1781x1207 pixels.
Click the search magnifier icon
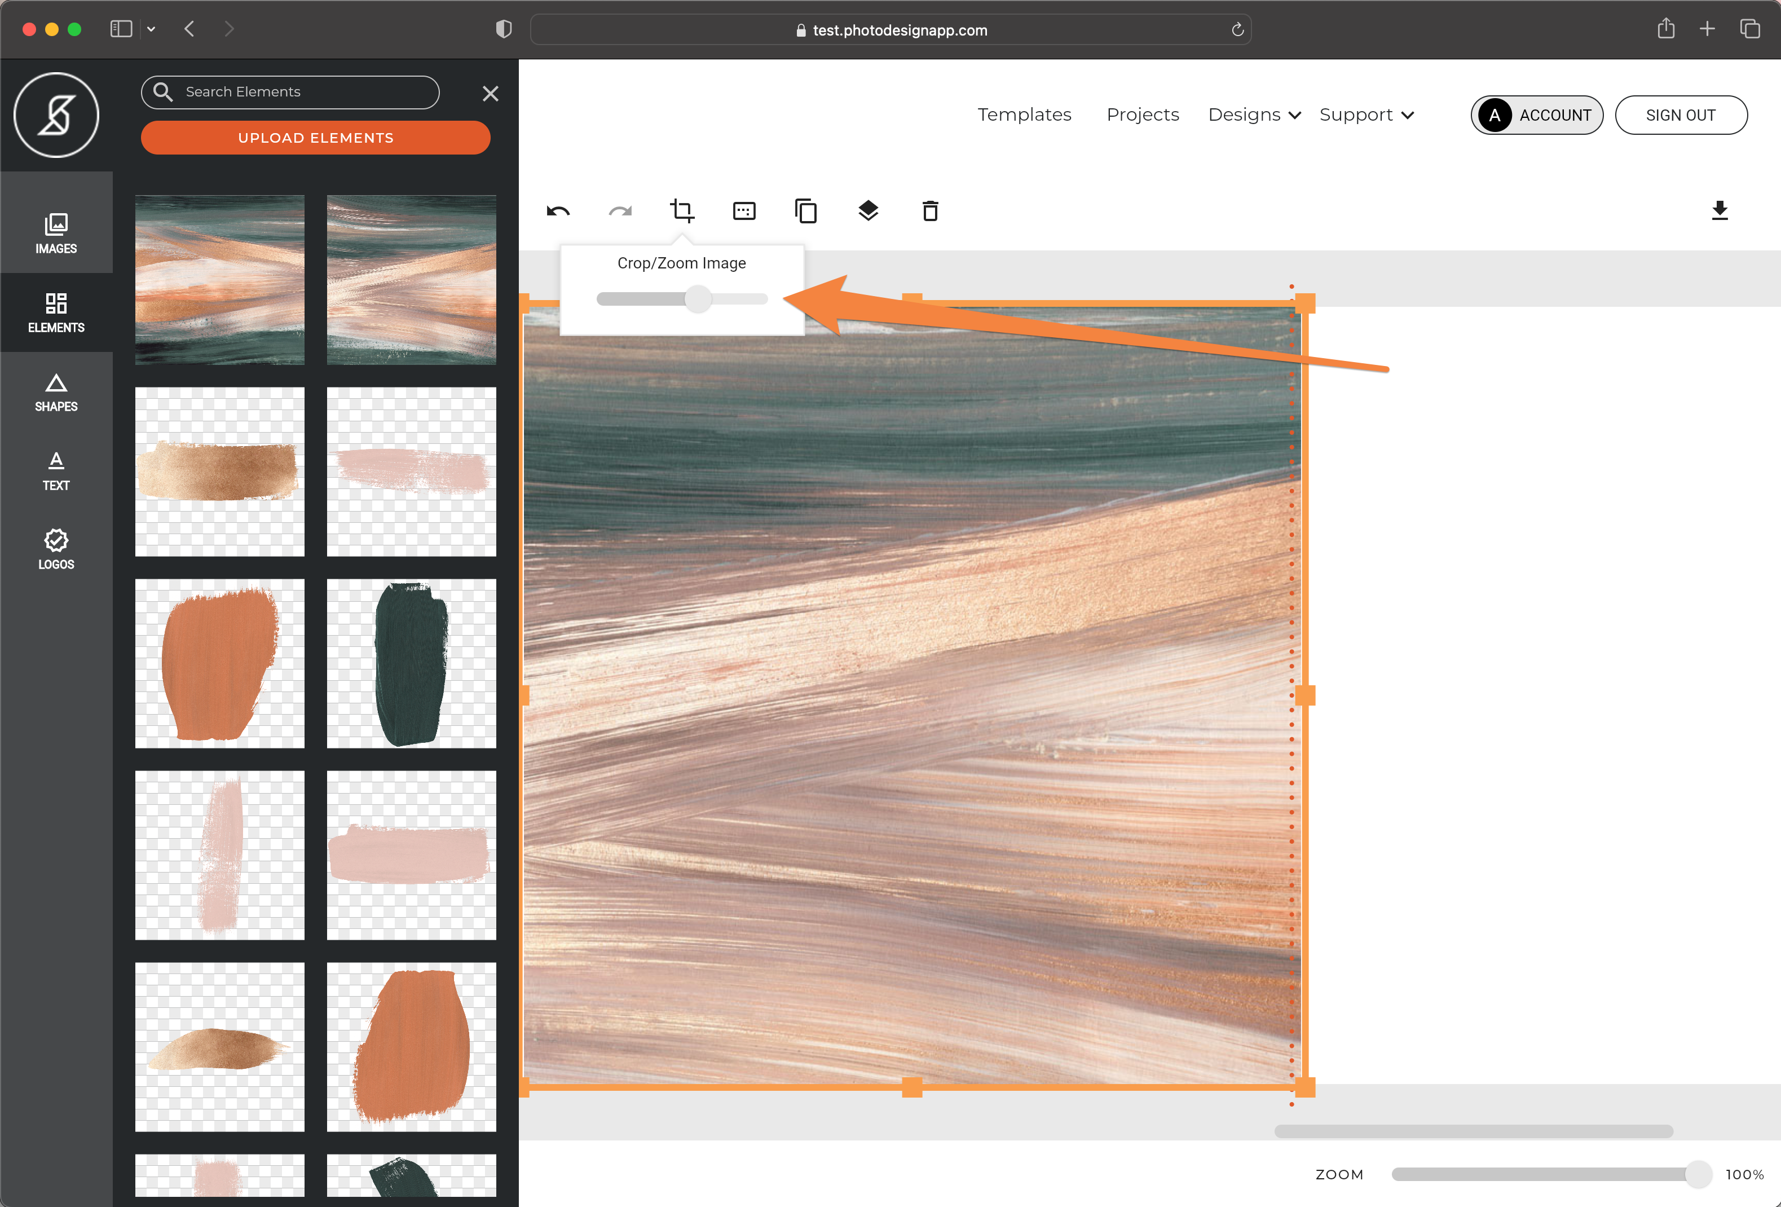[x=162, y=92]
